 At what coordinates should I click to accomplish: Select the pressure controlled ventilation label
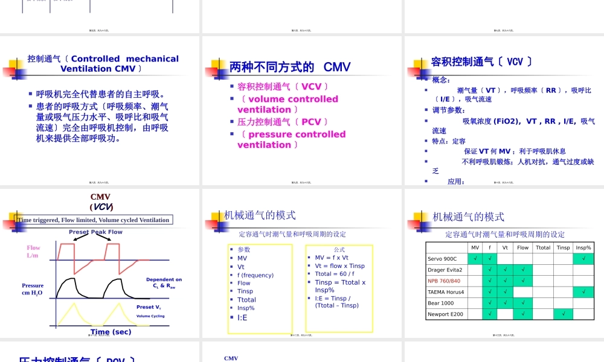[293, 140]
